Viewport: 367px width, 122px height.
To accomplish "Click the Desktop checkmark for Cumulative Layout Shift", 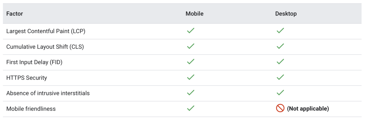I will tap(280, 46).
